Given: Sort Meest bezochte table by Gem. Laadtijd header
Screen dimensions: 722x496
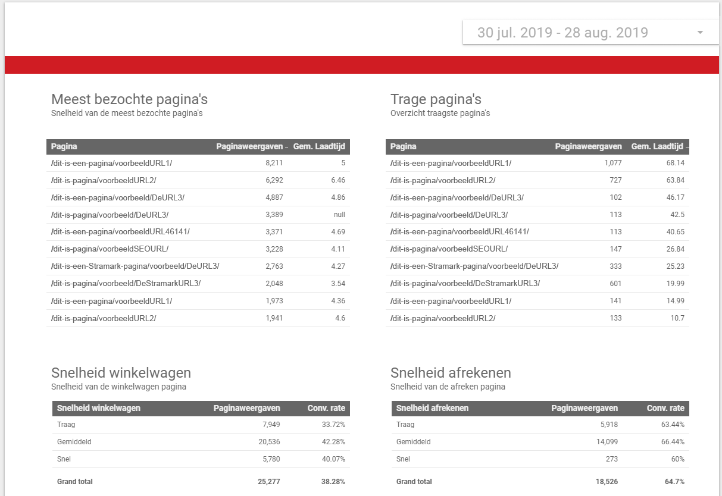Looking at the screenshot, I should pos(319,146).
